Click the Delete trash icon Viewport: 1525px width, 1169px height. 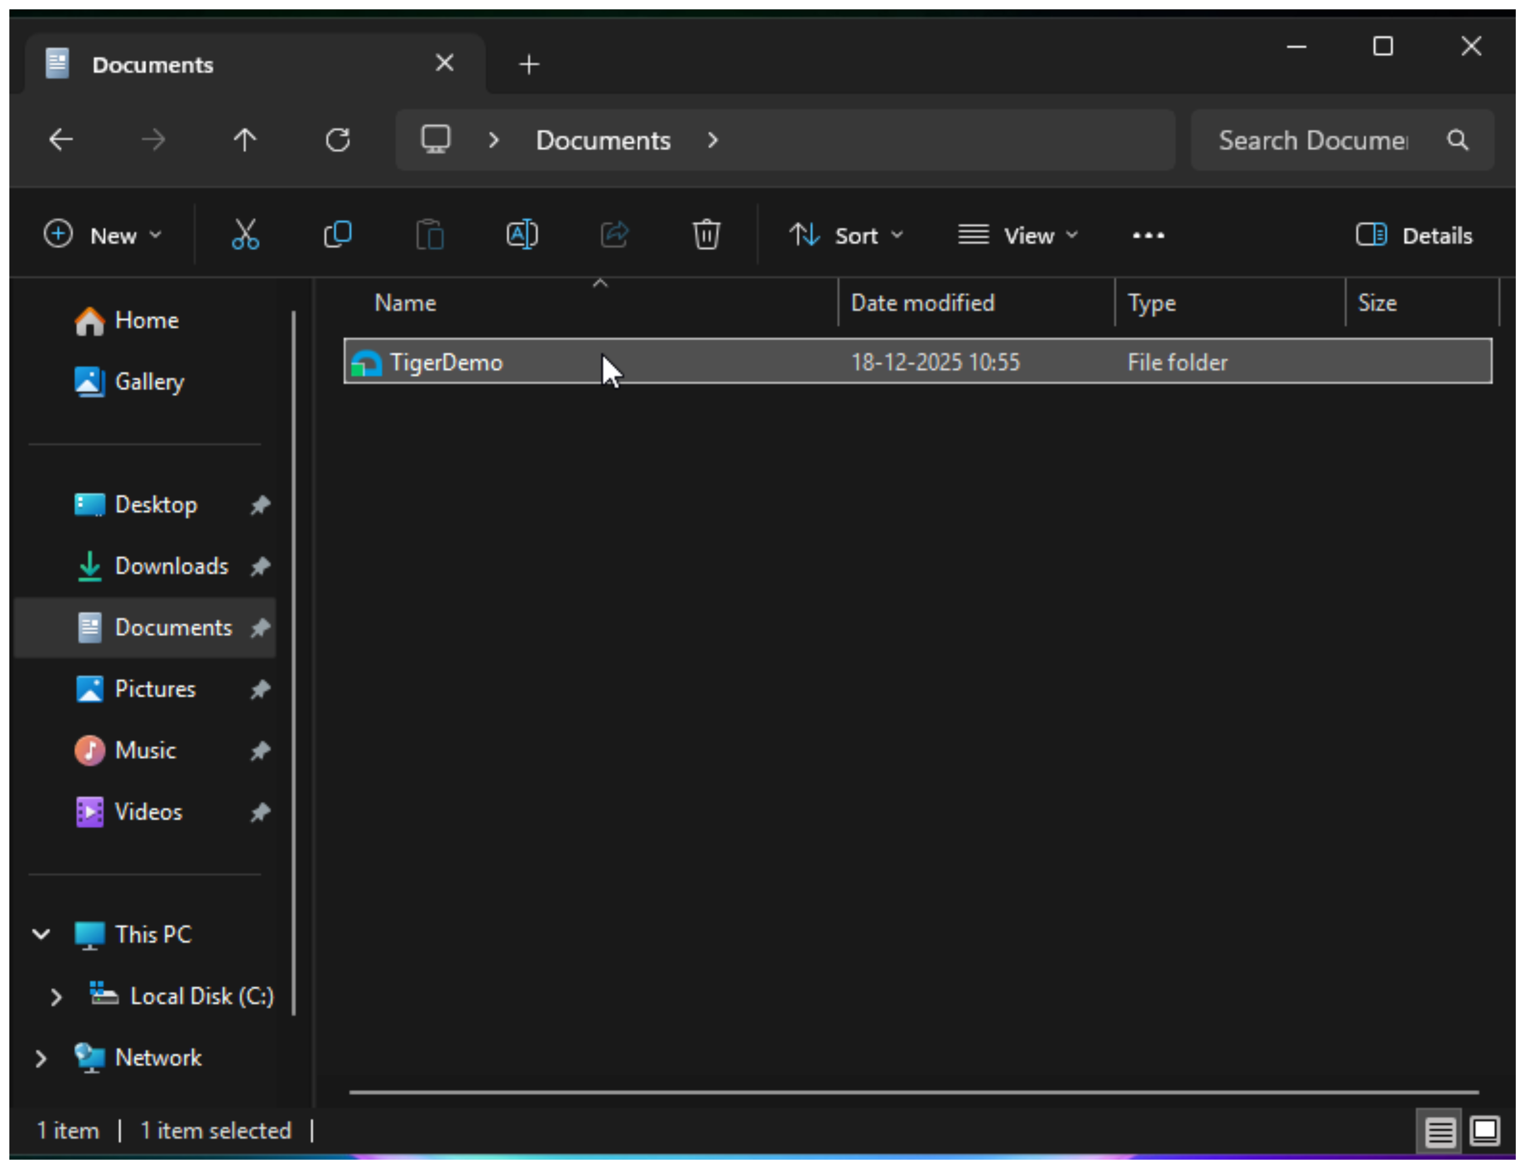click(x=706, y=235)
